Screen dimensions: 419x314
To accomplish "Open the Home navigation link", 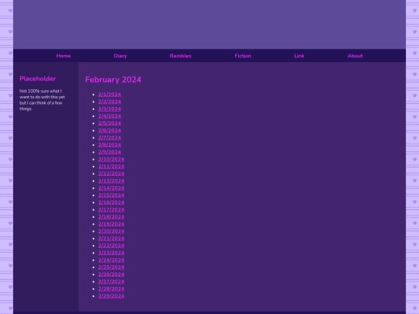I will point(64,56).
